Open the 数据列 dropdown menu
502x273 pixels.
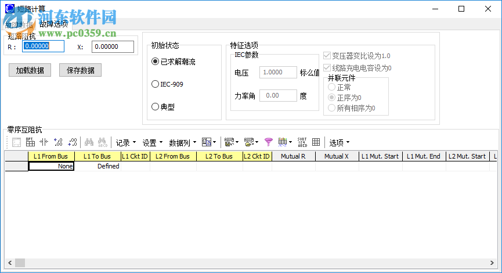click(182, 142)
